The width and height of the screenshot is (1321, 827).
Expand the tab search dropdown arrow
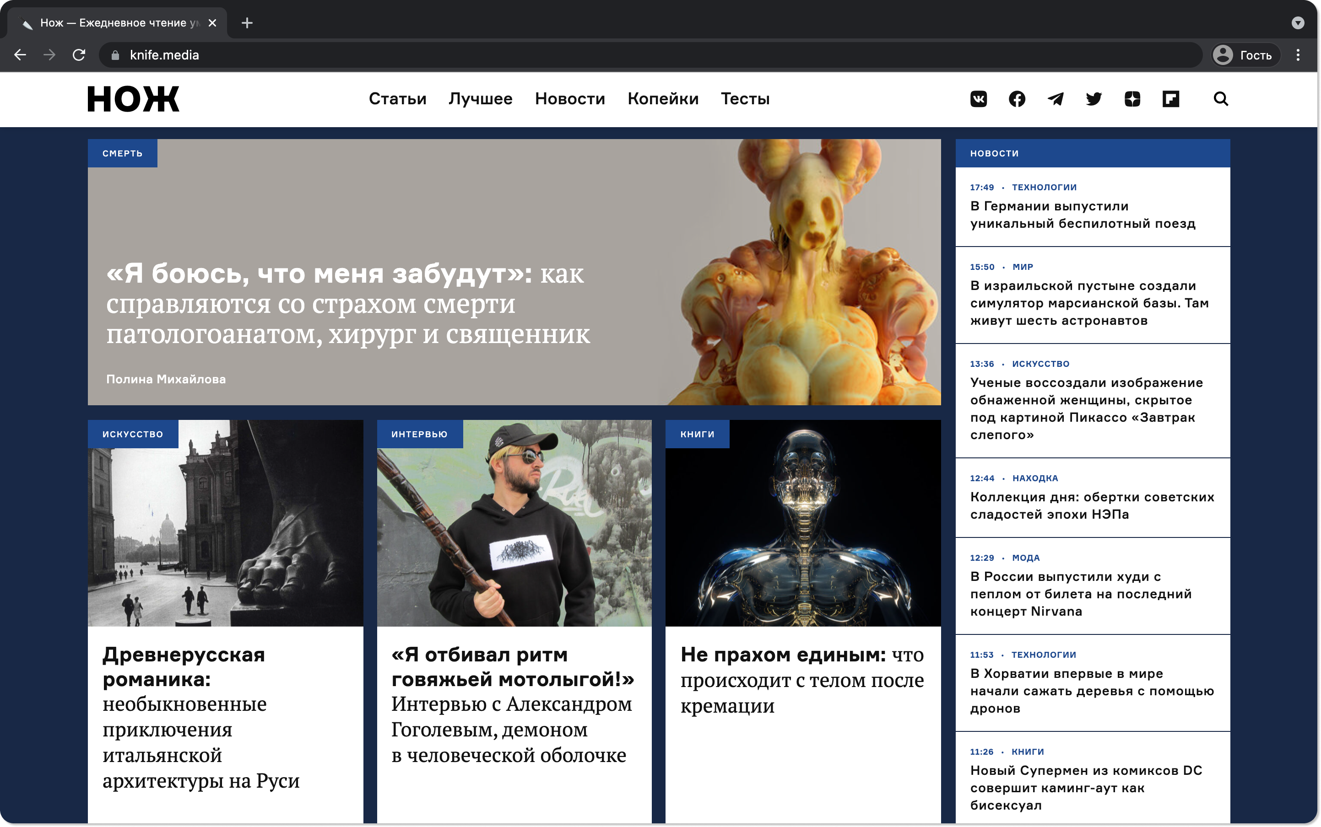(x=1298, y=22)
